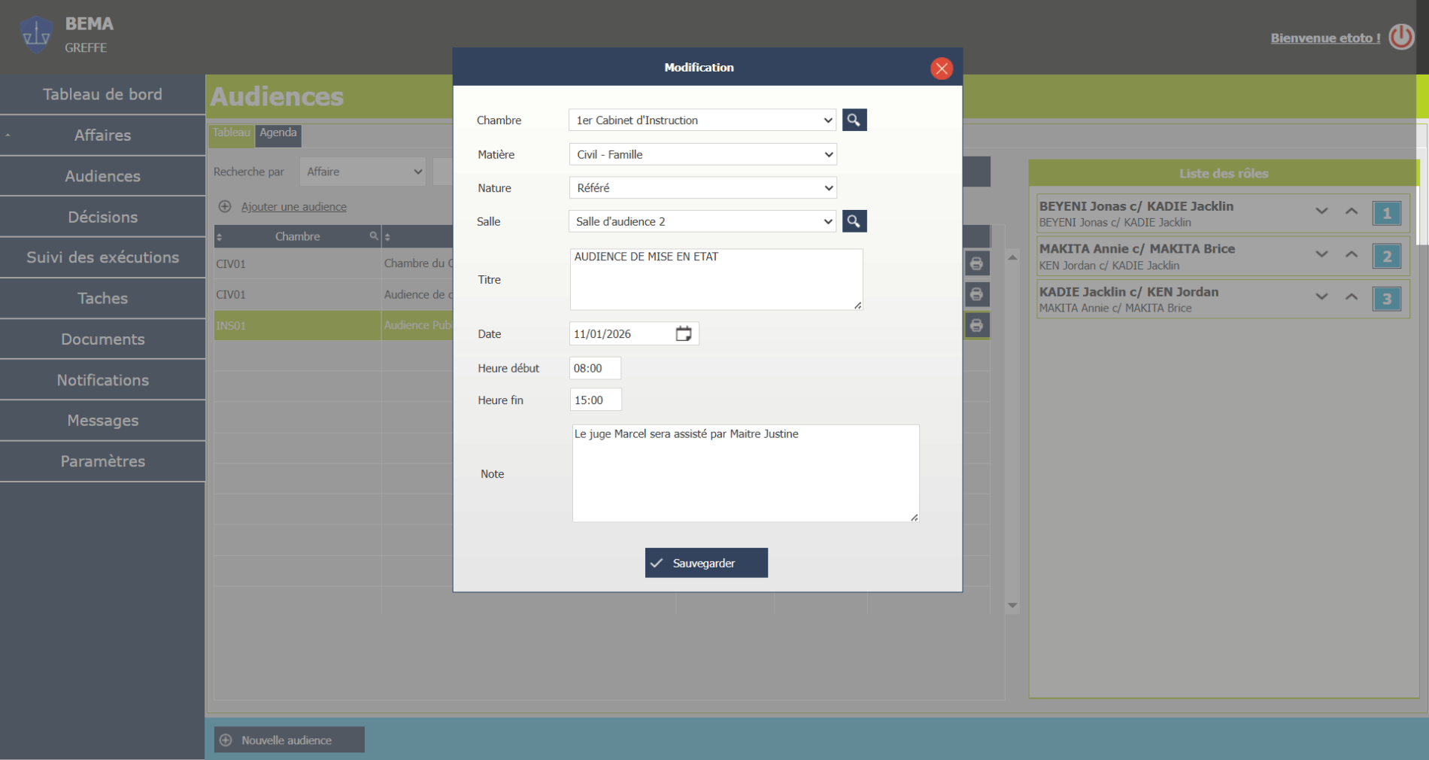Move BEYENI Jonas role down

point(1321,212)
